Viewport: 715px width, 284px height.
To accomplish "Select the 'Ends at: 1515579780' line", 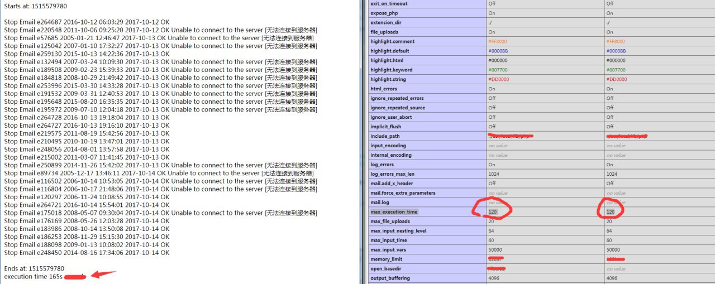I will click(34, 268).
